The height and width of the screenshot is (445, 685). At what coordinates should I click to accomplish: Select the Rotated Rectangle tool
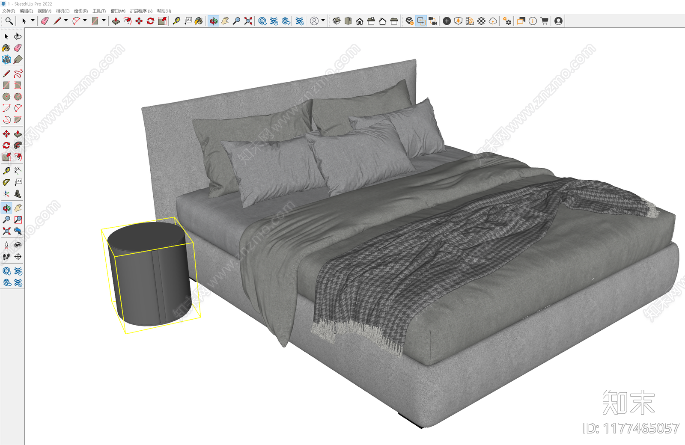[x=18, y=85]
